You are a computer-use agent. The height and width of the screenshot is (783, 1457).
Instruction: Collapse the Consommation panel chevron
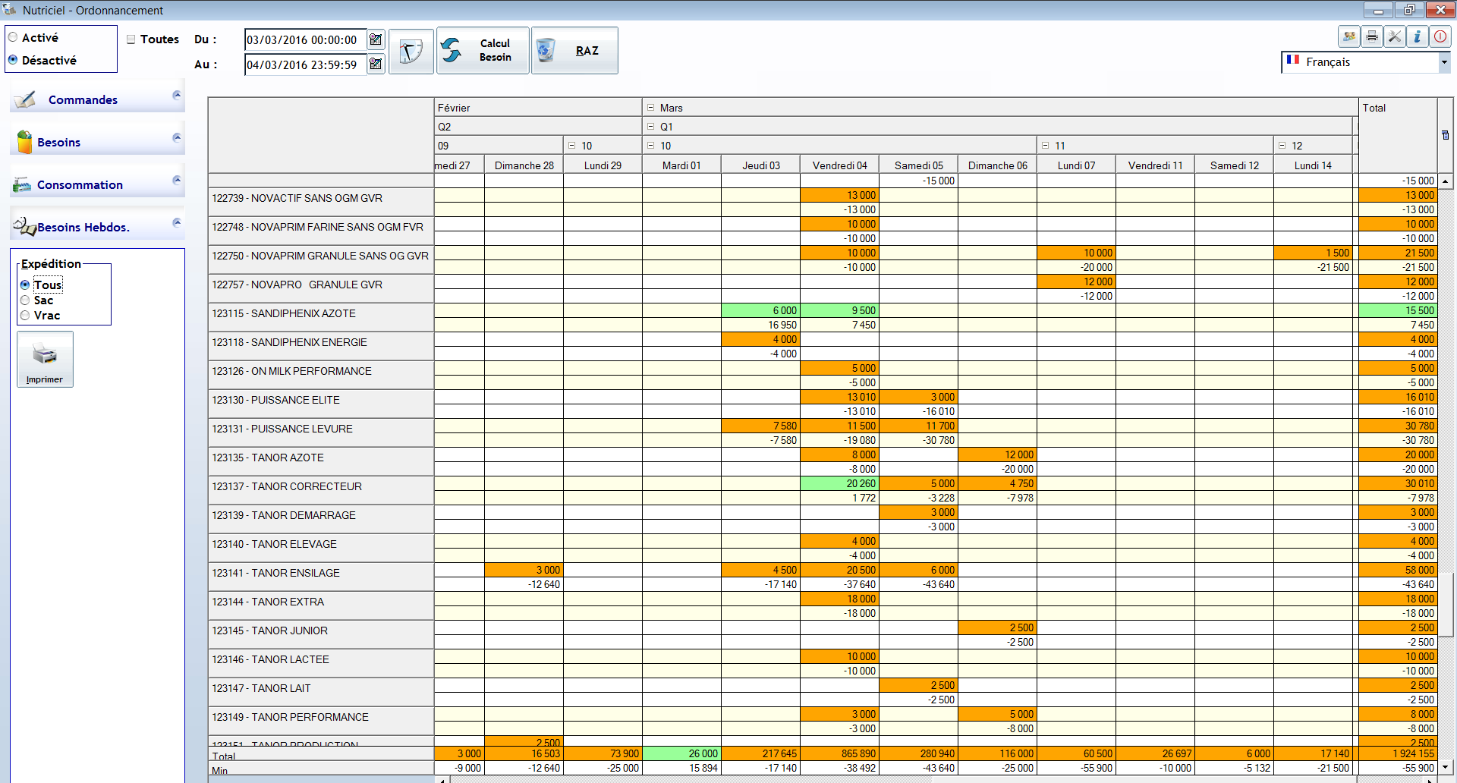click(177, 180)
